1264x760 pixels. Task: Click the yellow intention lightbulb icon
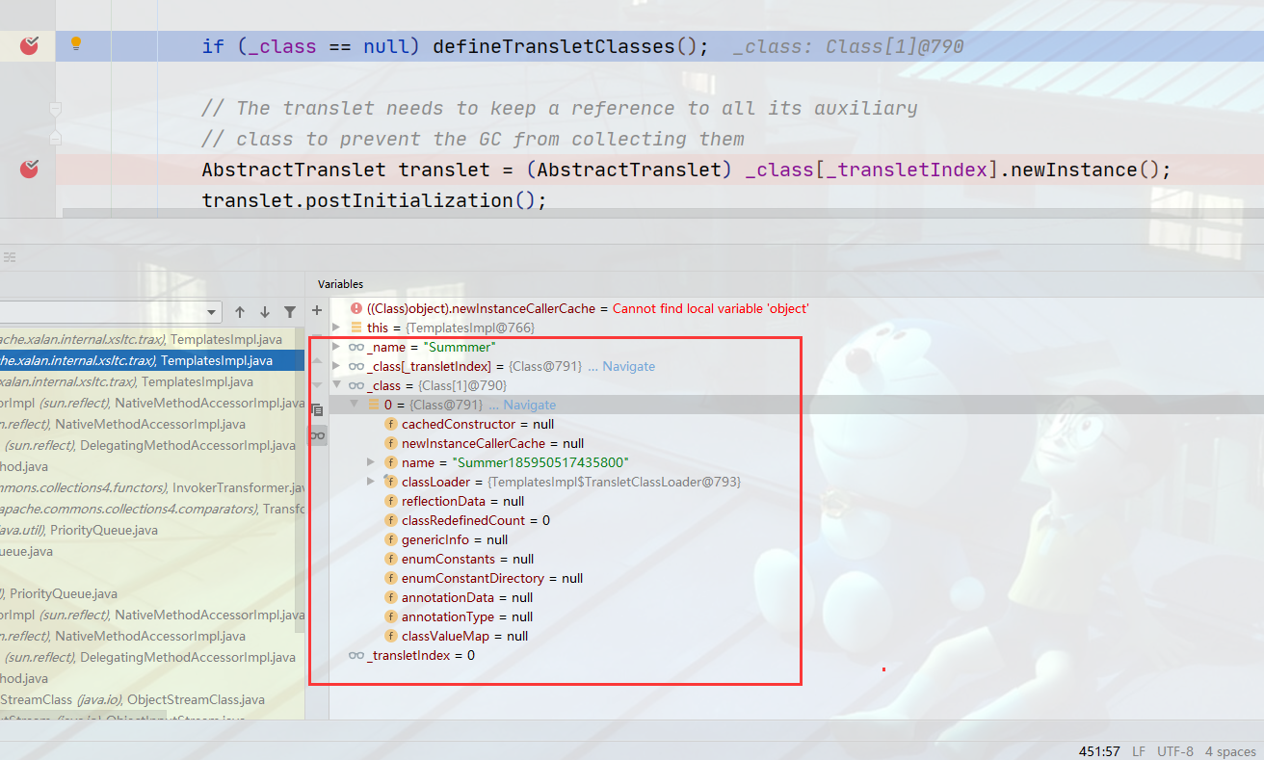pos(76,43)
